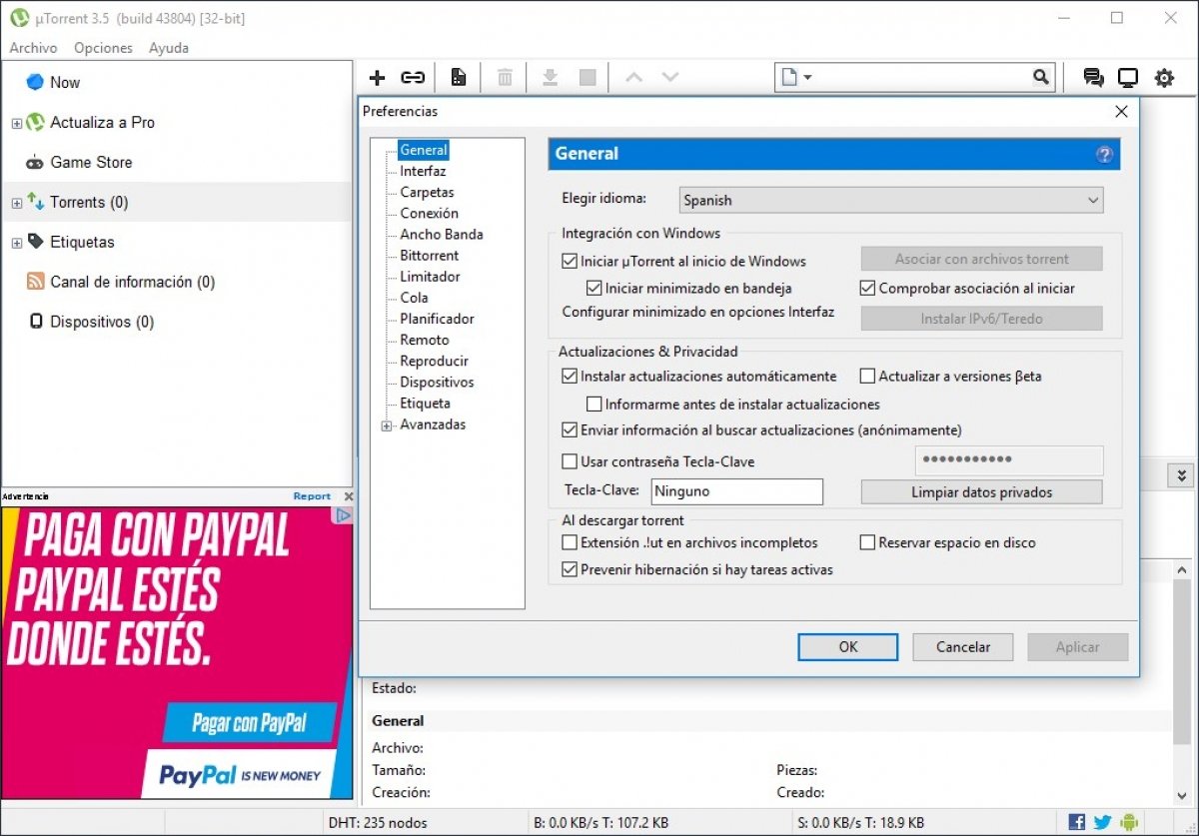
Task: Select Conexión preferences category
Action: tap(430, 213)
